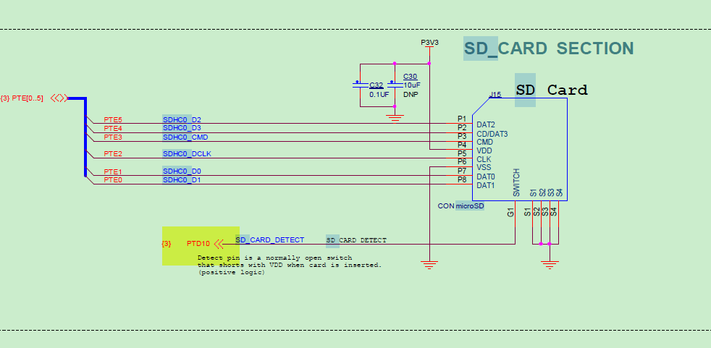Image resolution: width=711 pixels, height=348 pixels.
Task: Select the SD Card heading label
Action: (x=552, y=90)
